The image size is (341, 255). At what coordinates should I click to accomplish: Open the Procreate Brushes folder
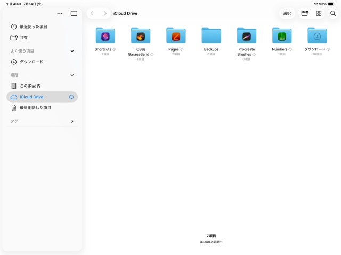coord(247,36)
